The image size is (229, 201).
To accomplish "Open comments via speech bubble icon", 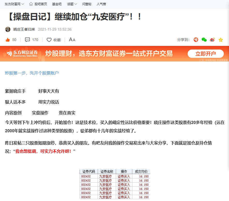I will [x=27, y=40].
